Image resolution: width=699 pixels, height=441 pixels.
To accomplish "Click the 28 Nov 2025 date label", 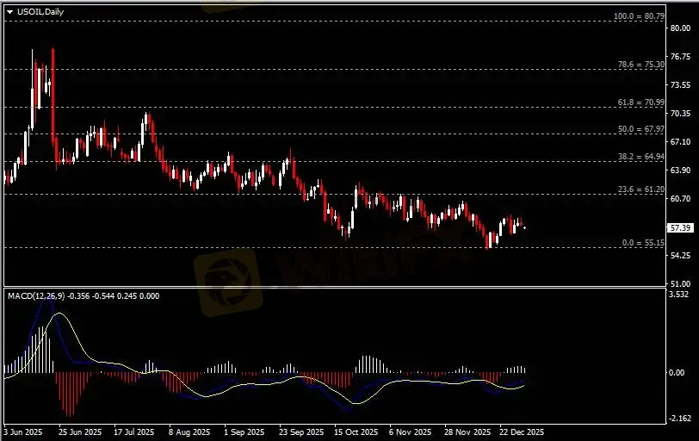I will tap(467, 432).
